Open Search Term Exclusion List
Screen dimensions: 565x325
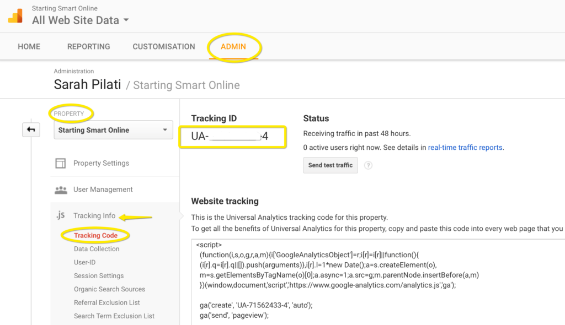point(114,316)
